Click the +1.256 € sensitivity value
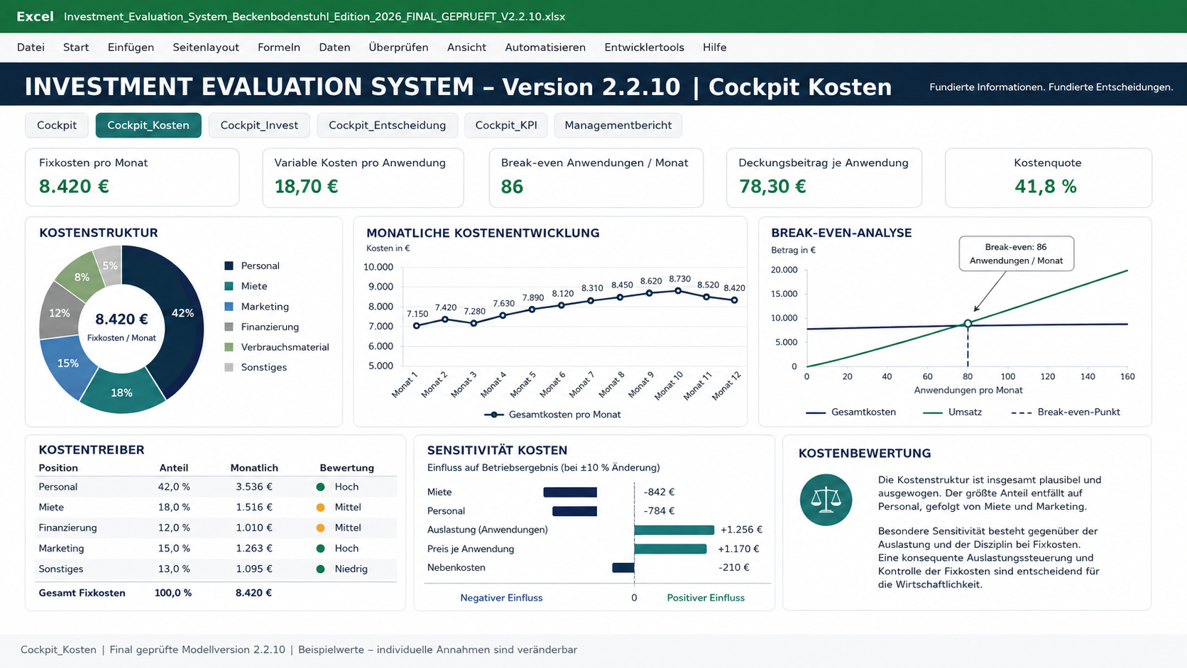Viewport: 1187px width, 668px height. pos(741,530)
